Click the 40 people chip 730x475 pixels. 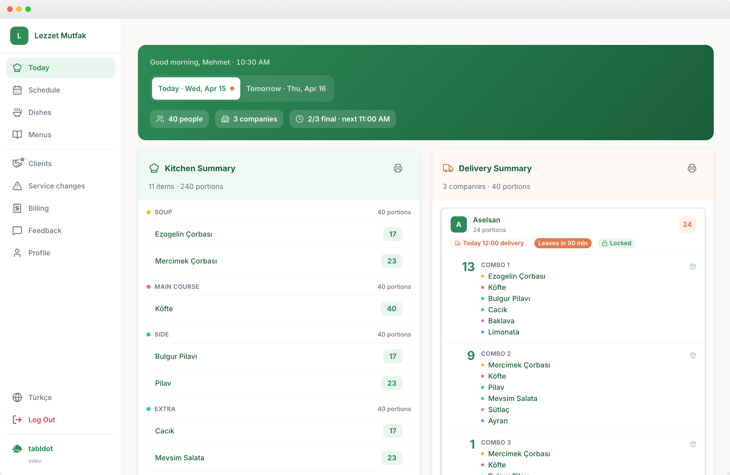tap(179, 119)
